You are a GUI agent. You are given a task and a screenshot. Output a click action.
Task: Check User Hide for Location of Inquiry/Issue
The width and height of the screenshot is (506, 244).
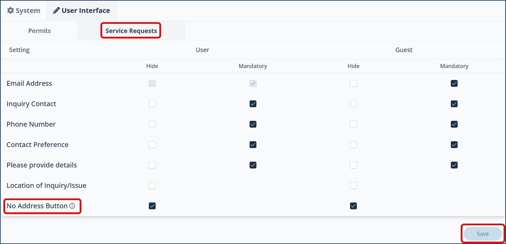coord(152,185)
